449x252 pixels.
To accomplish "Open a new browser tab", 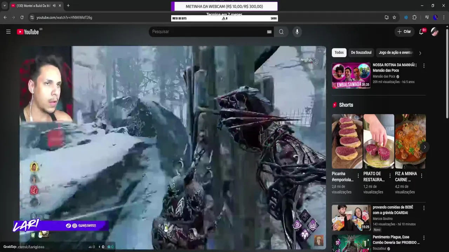I will [68, 6].
